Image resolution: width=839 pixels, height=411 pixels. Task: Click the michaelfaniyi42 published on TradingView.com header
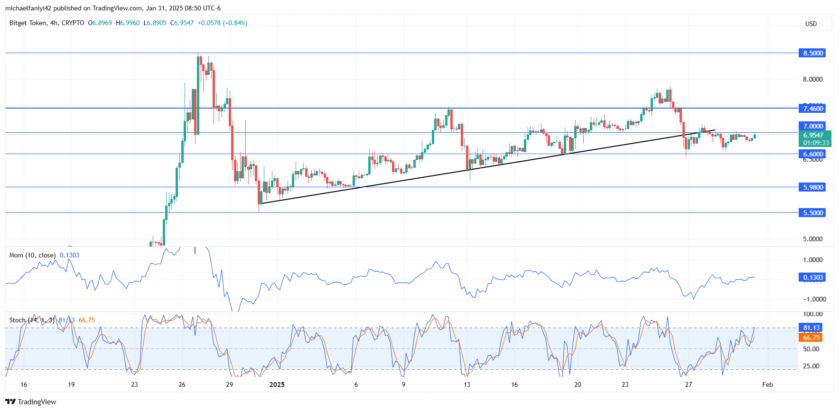pos(113,8)
